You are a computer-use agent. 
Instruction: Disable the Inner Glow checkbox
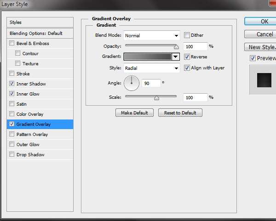pyautogui.click(x=11, y=94)
